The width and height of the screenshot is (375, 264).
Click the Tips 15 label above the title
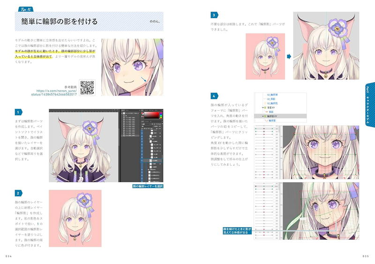[26, 9]
